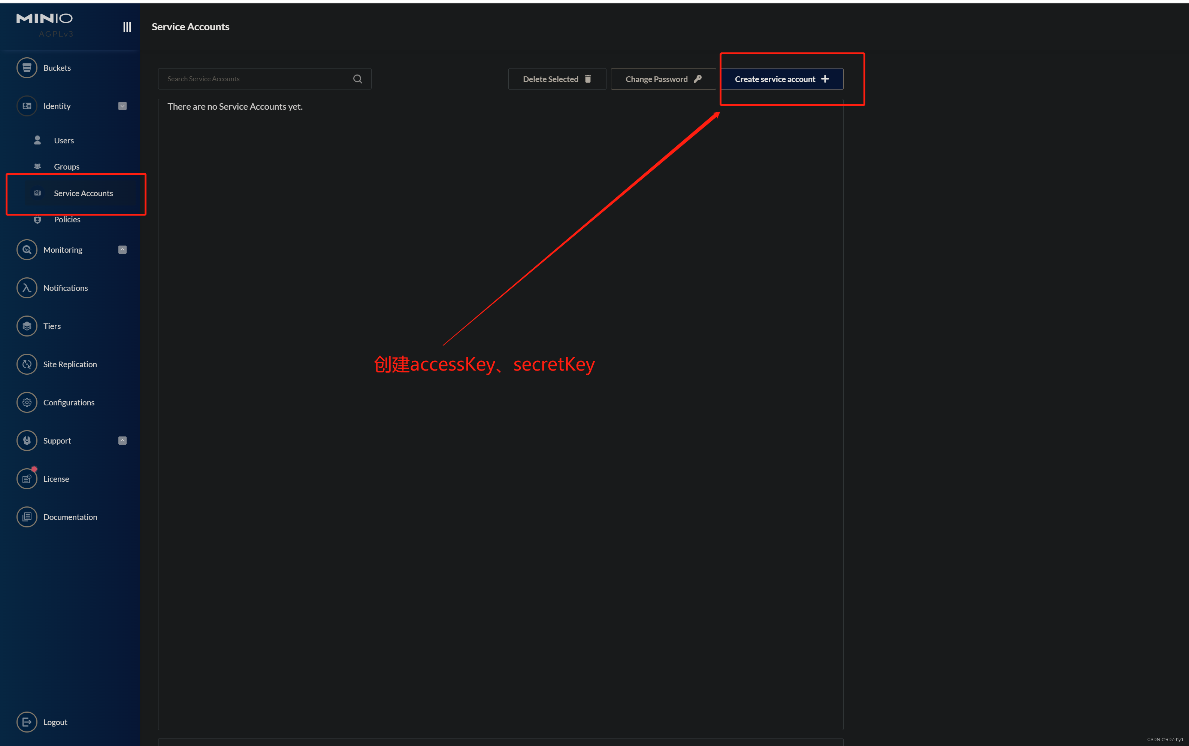This screenshot has height=746, width=1189.
Task: Click Create service account button
Action: (x=781, y=78)
